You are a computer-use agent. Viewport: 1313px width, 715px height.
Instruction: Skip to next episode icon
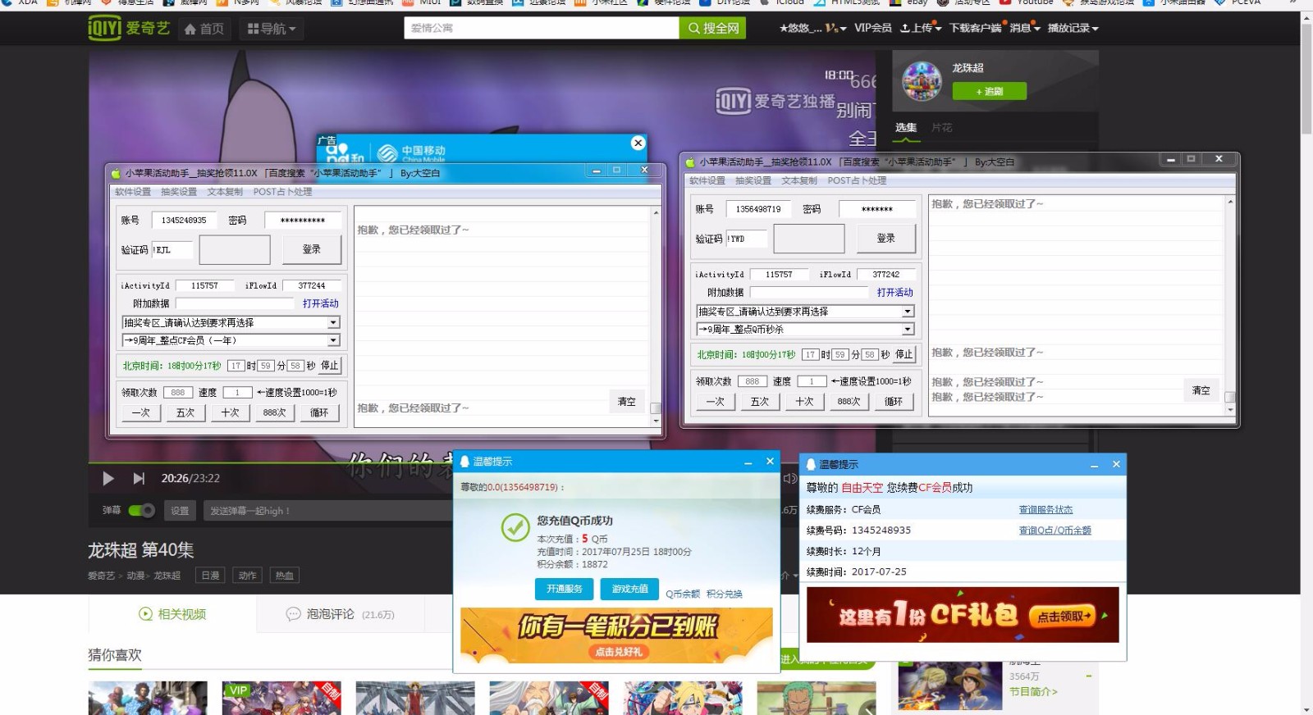[x=139, y=478]
